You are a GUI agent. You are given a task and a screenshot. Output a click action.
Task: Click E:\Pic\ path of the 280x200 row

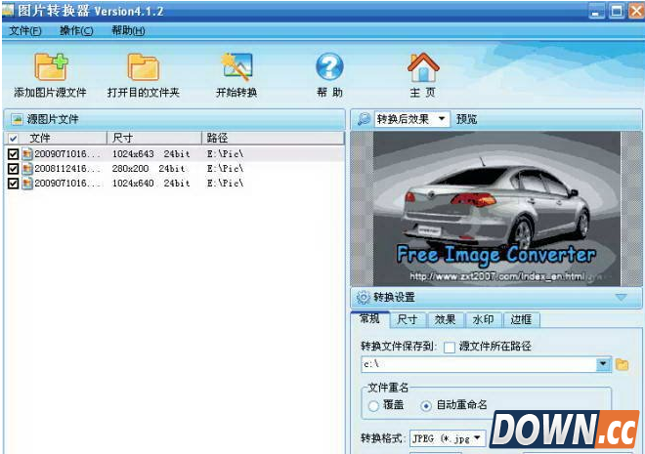point(225,169)
